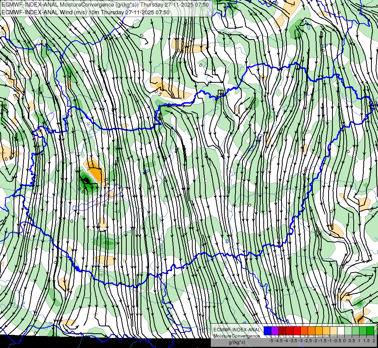Click the '-0.5' legend tick value
378x348 pixels.
click(x=337, y=341)
